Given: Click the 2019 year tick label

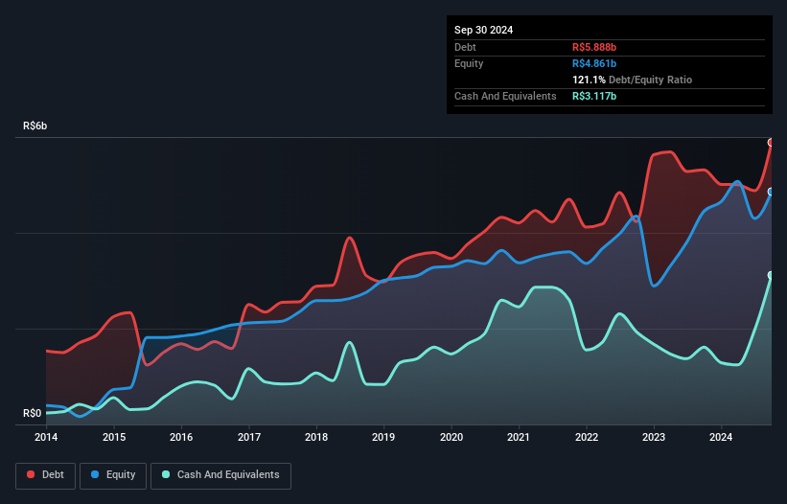Looking at the screenshot, I should pyautogui.click(x=383, y=438).
